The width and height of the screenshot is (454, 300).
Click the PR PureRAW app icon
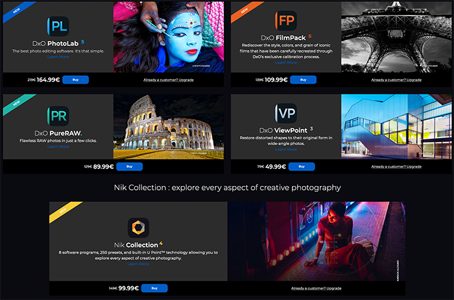[58, 116]
